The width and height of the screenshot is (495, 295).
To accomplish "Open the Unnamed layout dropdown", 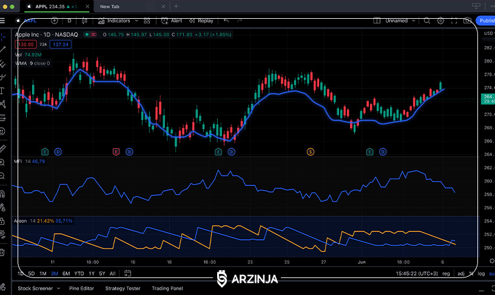I will pyautogui.click(x=400, y=21).
